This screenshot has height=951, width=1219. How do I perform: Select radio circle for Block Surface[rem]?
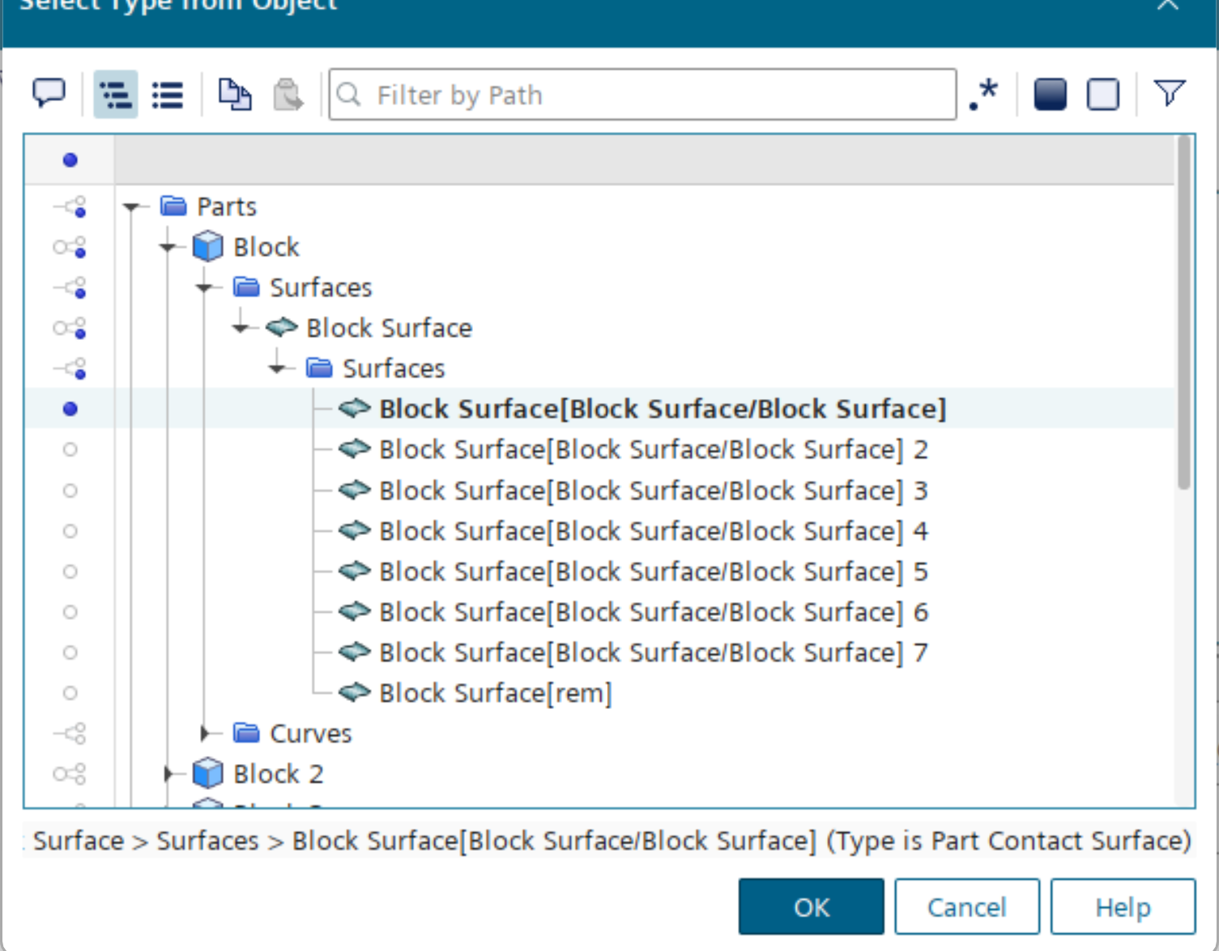[x=70, y=693]
